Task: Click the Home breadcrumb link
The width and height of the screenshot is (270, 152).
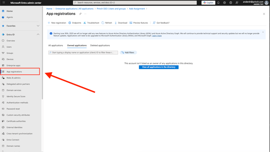Action: (49, 8)
